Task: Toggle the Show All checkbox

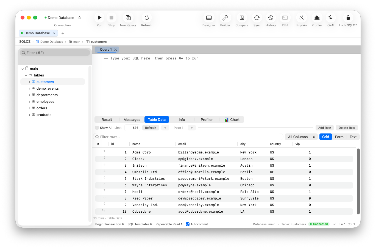Action: coord(97,128)
